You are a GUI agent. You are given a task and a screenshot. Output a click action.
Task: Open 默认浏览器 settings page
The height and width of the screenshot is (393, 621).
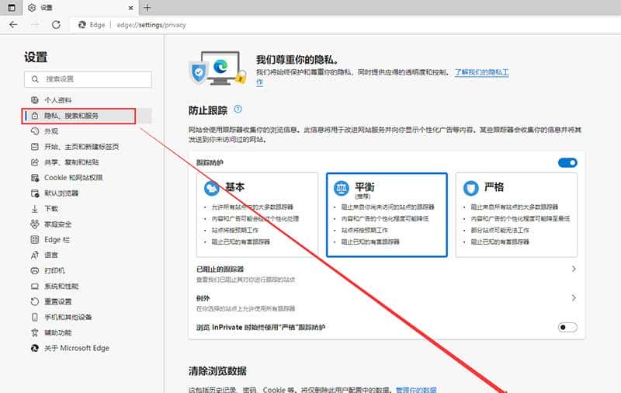(x=61, y=193)
